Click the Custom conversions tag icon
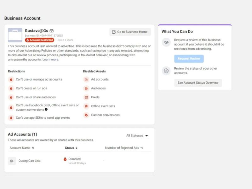 [x=86, y=115]
